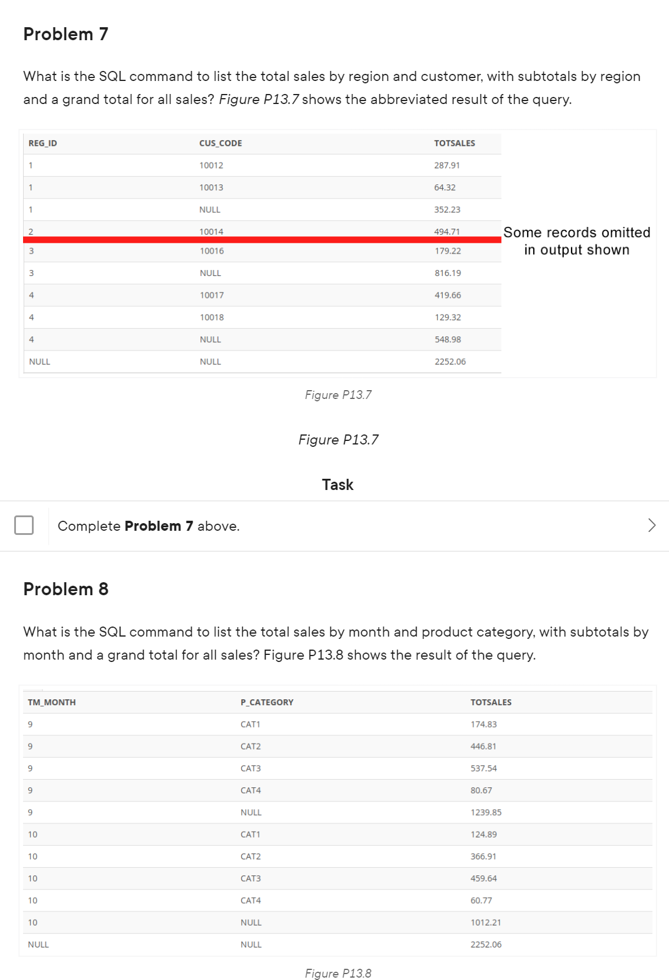
Task: Select the REG_ID column header
Action: click(41, 142)
